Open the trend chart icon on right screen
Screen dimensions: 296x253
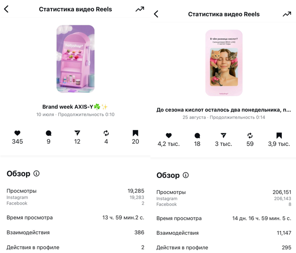pyautogui.click(x=287, y=14)
